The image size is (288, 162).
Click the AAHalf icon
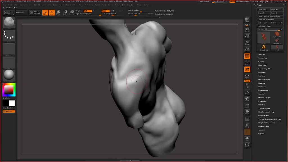247,49
